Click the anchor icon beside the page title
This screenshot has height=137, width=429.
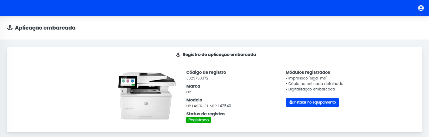tap(10, 28)
